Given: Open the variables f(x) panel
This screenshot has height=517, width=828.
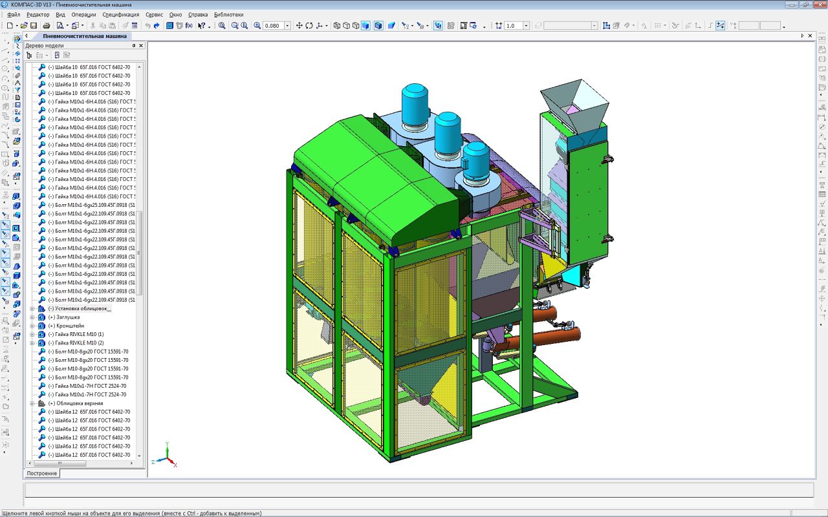Looking at the screenshot, I should point(189,26).
